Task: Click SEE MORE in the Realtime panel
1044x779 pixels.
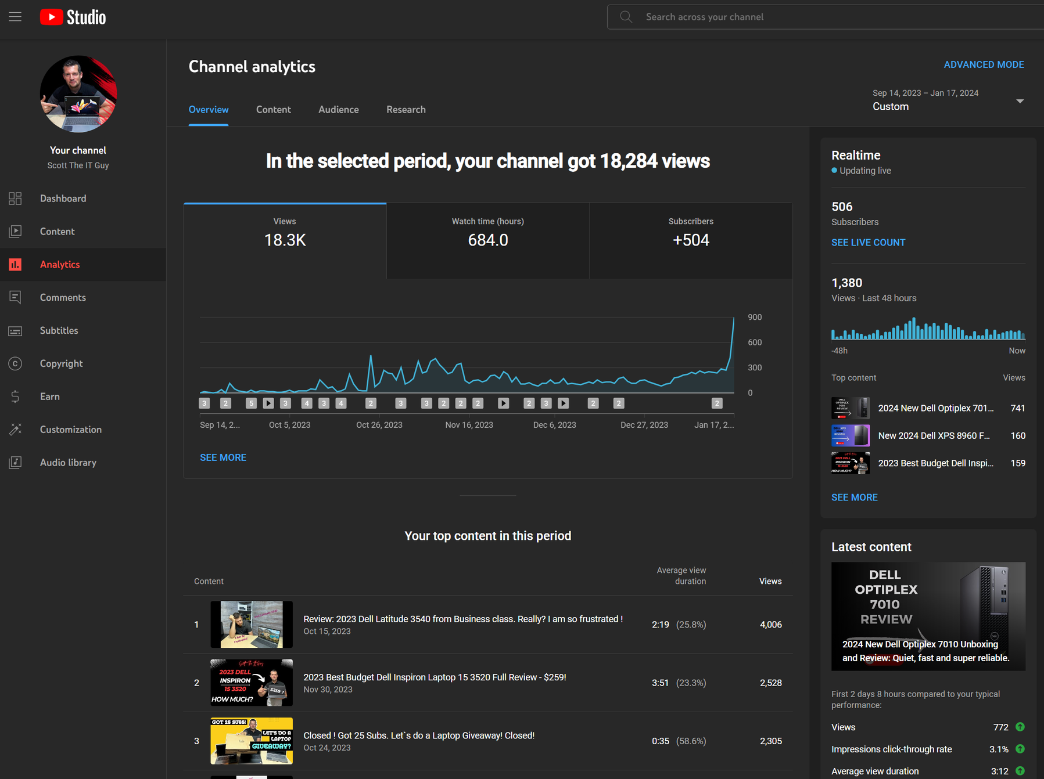Action: [854, 497]
